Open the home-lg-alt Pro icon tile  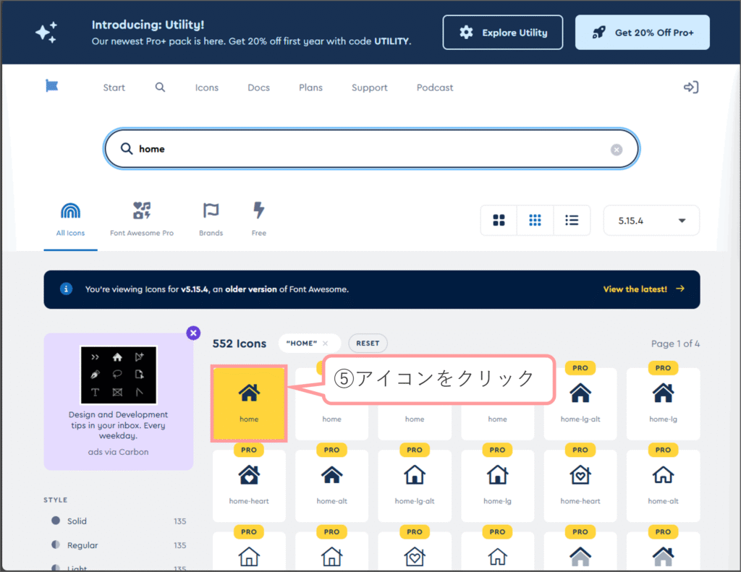pyautogui.click(x=580, y=404)
